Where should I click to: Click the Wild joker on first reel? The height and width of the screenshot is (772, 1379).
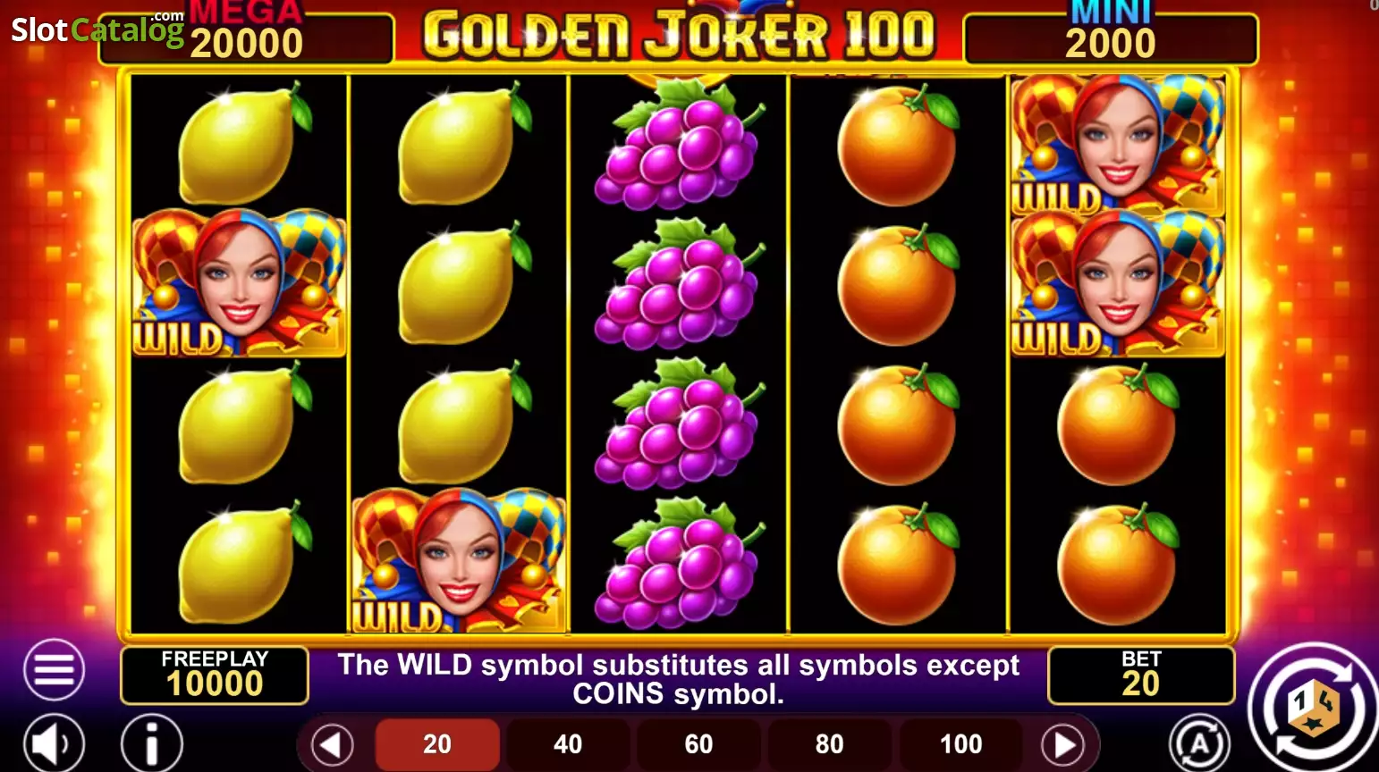tap(239, 283)
